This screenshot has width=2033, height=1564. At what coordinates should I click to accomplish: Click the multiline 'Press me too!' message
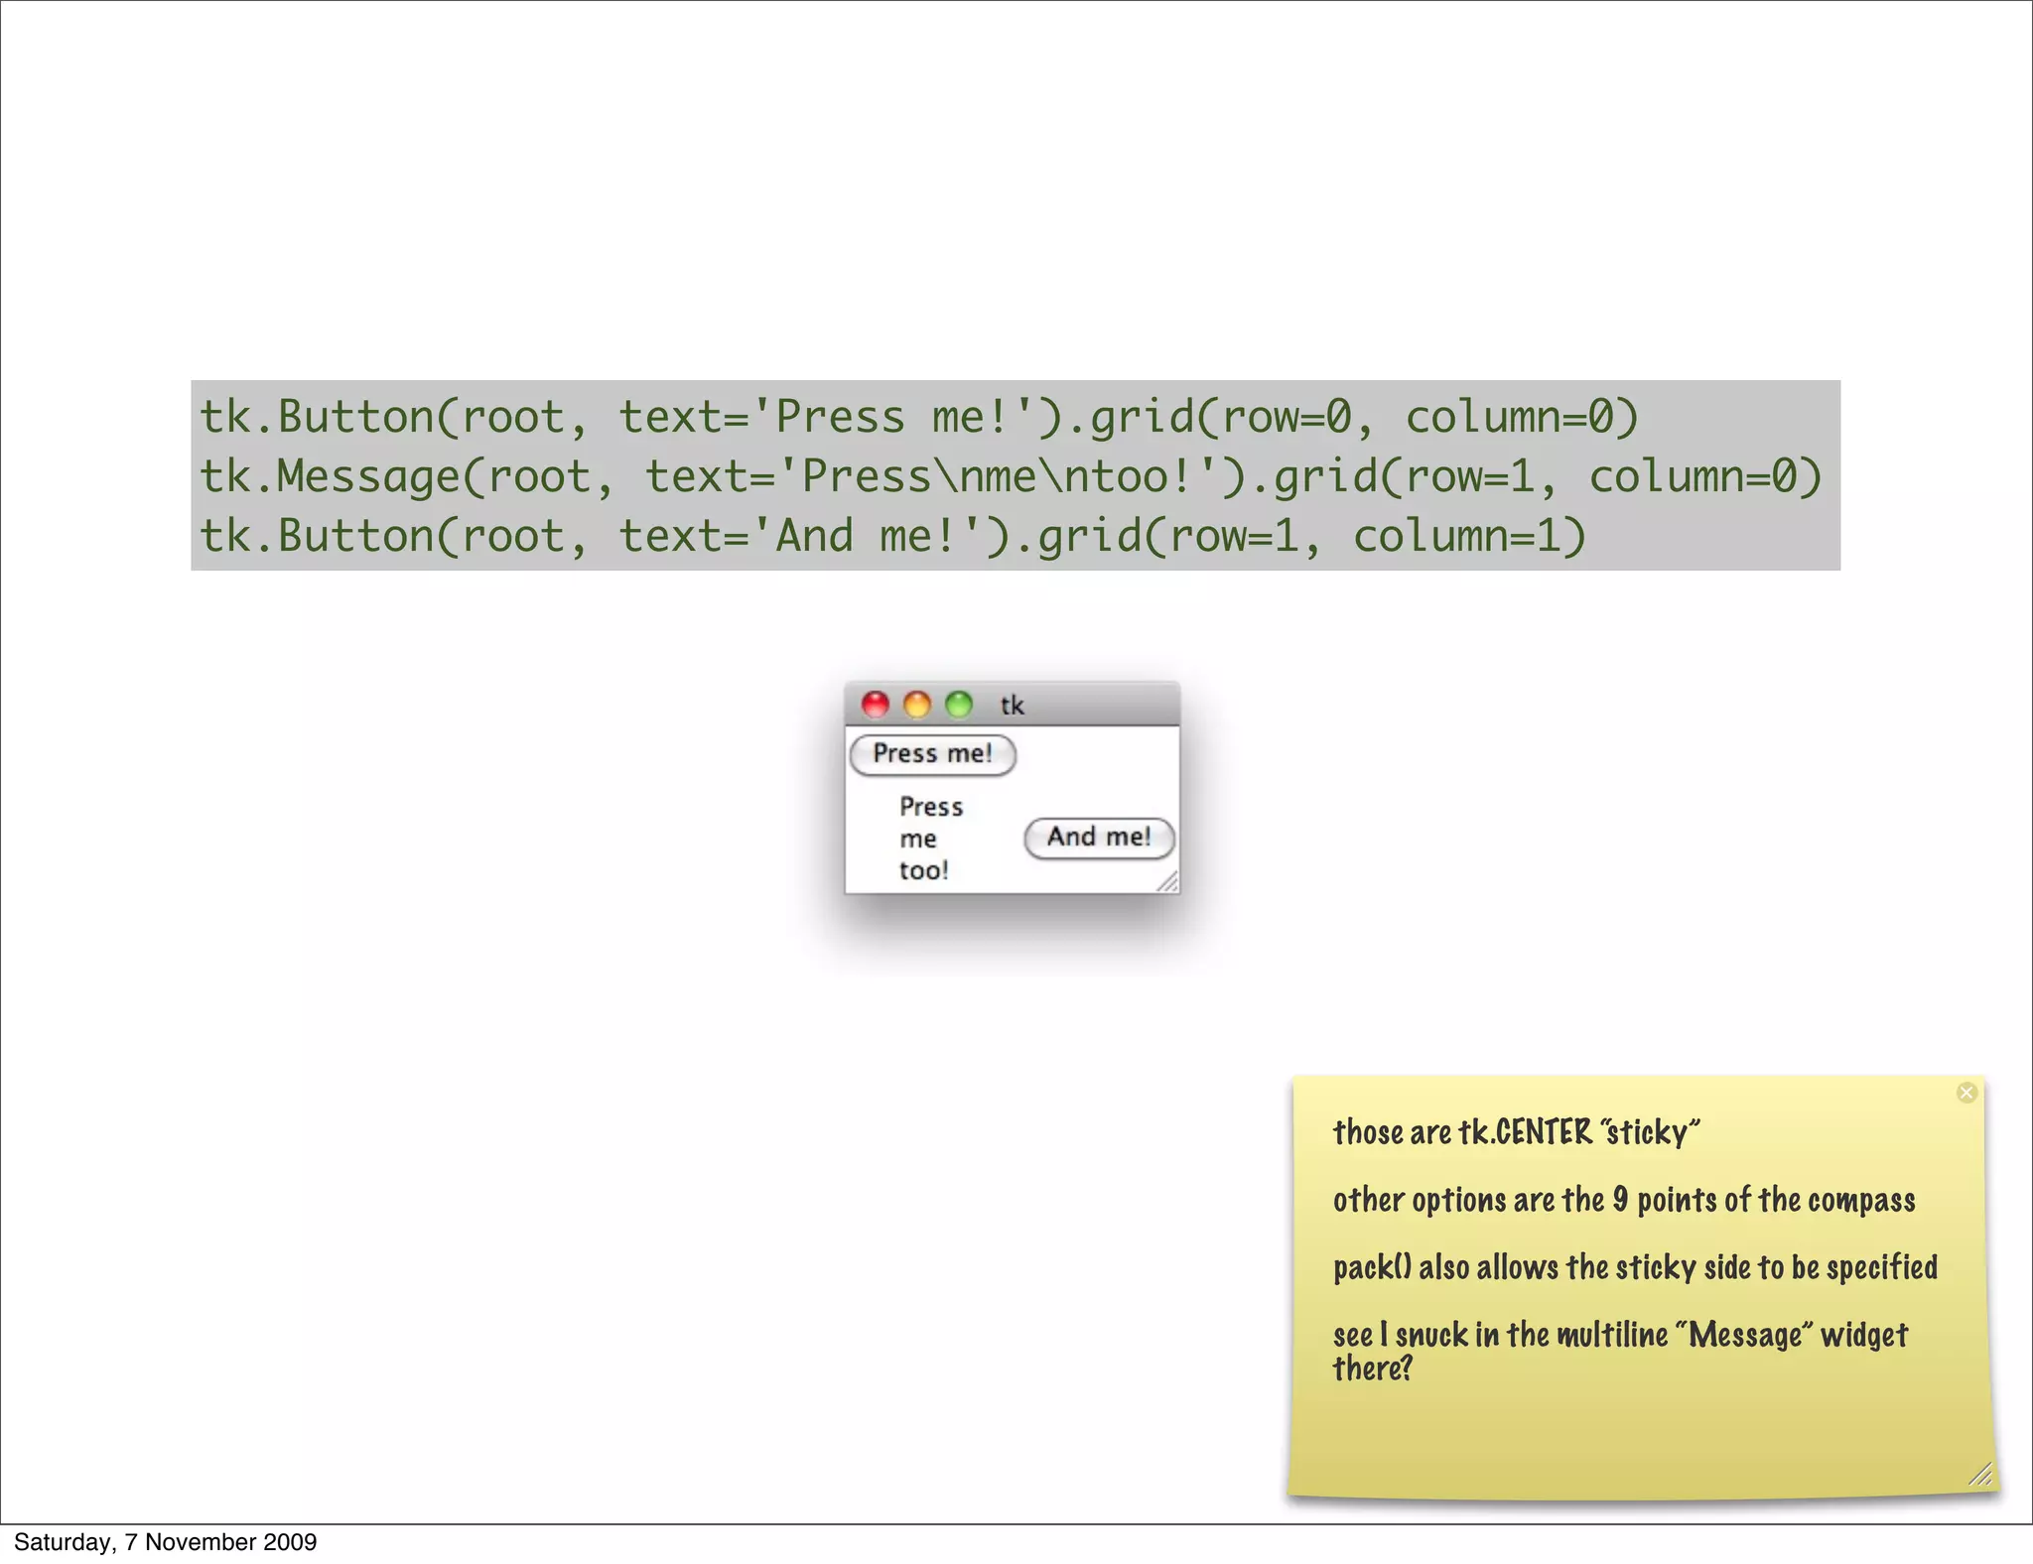point(930,839)
